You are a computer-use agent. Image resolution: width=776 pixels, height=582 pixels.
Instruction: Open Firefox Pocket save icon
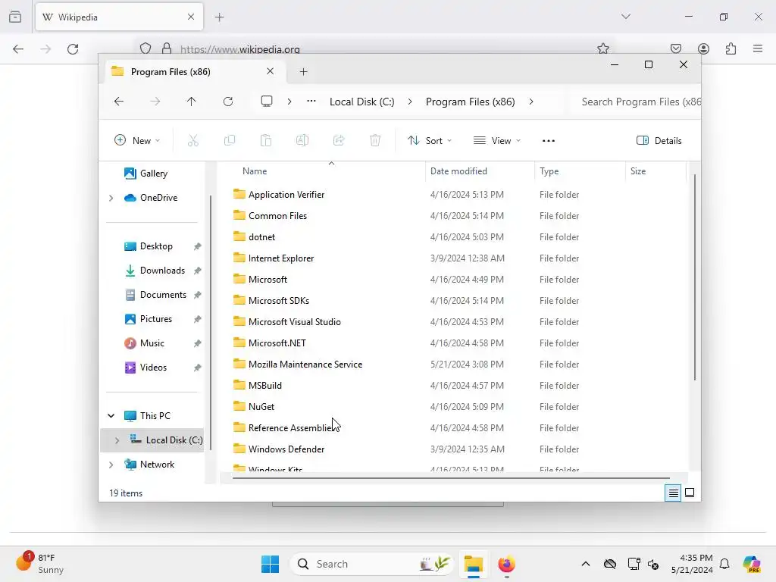click(676, 48)
